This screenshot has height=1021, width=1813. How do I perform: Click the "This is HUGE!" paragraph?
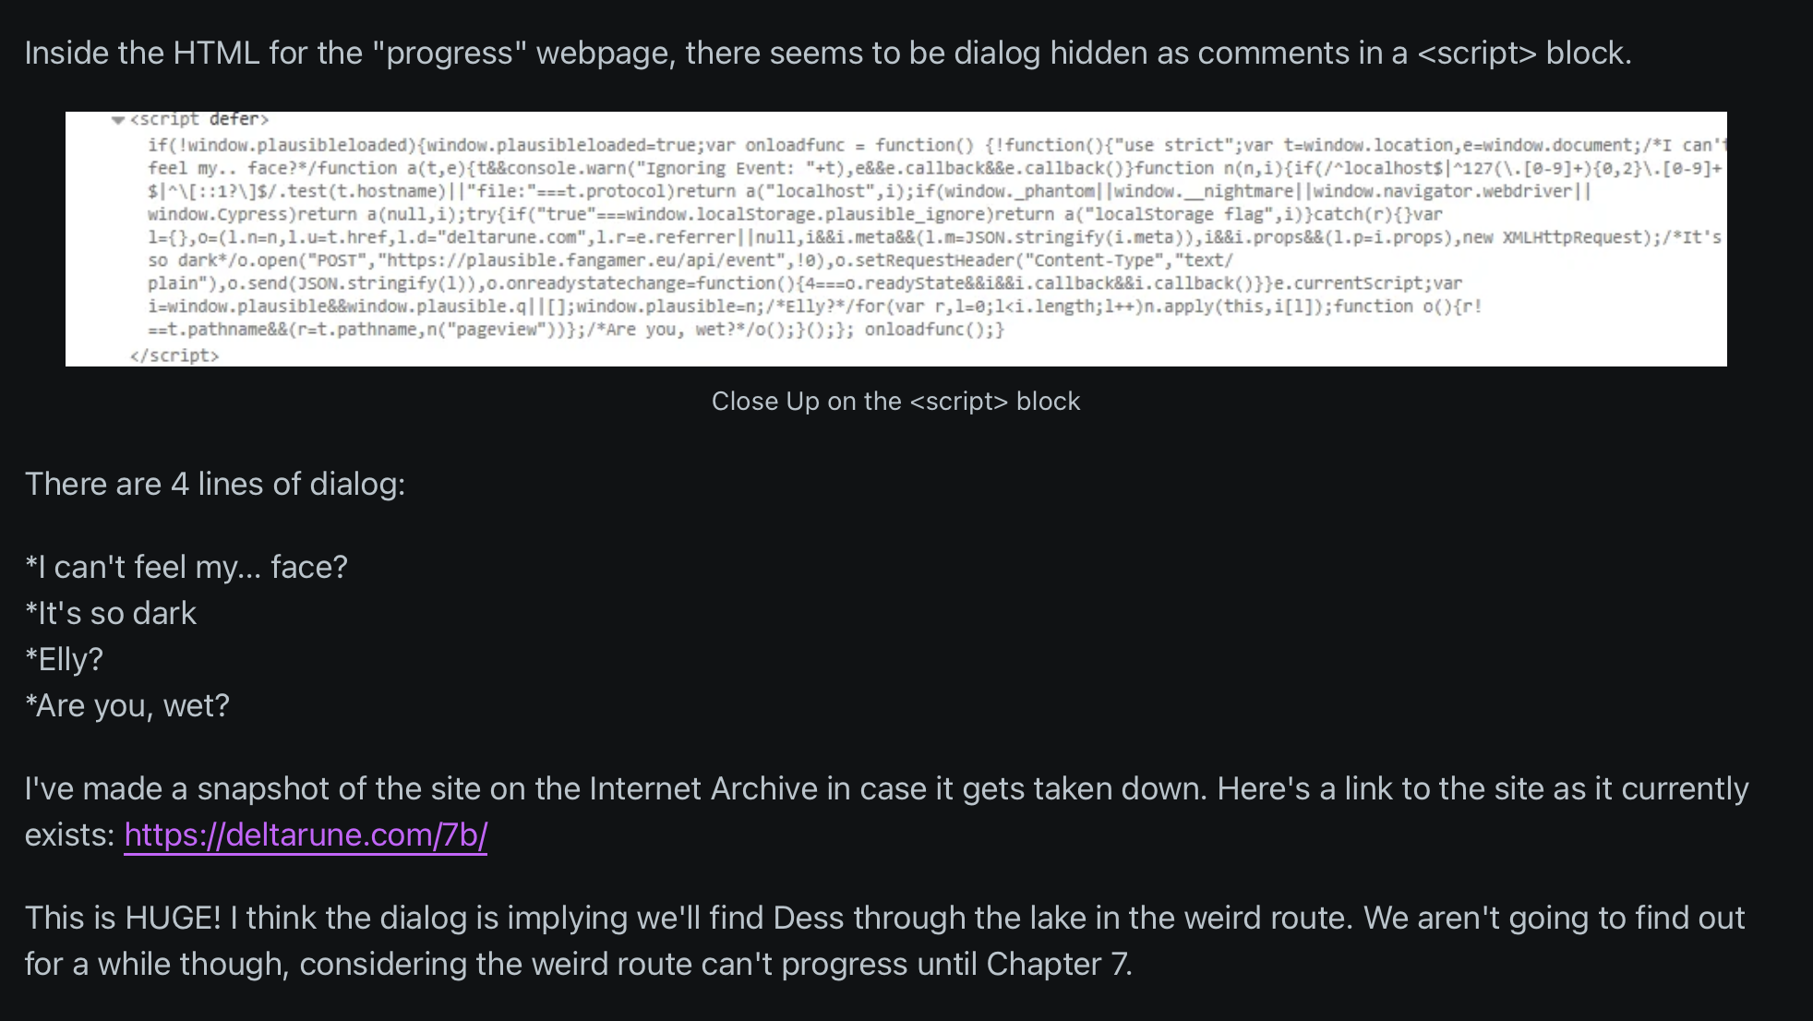click(884, 941)
